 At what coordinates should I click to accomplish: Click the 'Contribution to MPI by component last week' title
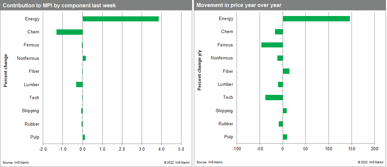pyautogui.click(x=60, y=5)
